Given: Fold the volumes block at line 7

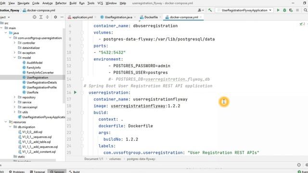Looking at the screenshot, I should [82, 33].
